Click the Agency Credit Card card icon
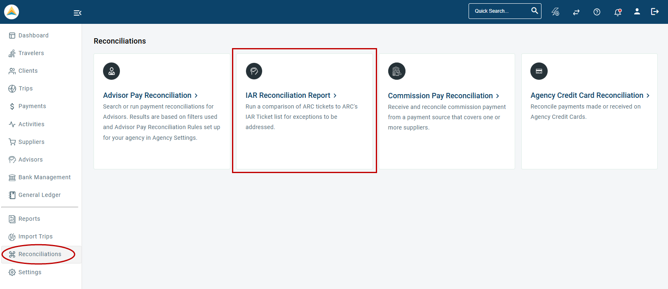 pyautogui.click(x=539, y=71)
